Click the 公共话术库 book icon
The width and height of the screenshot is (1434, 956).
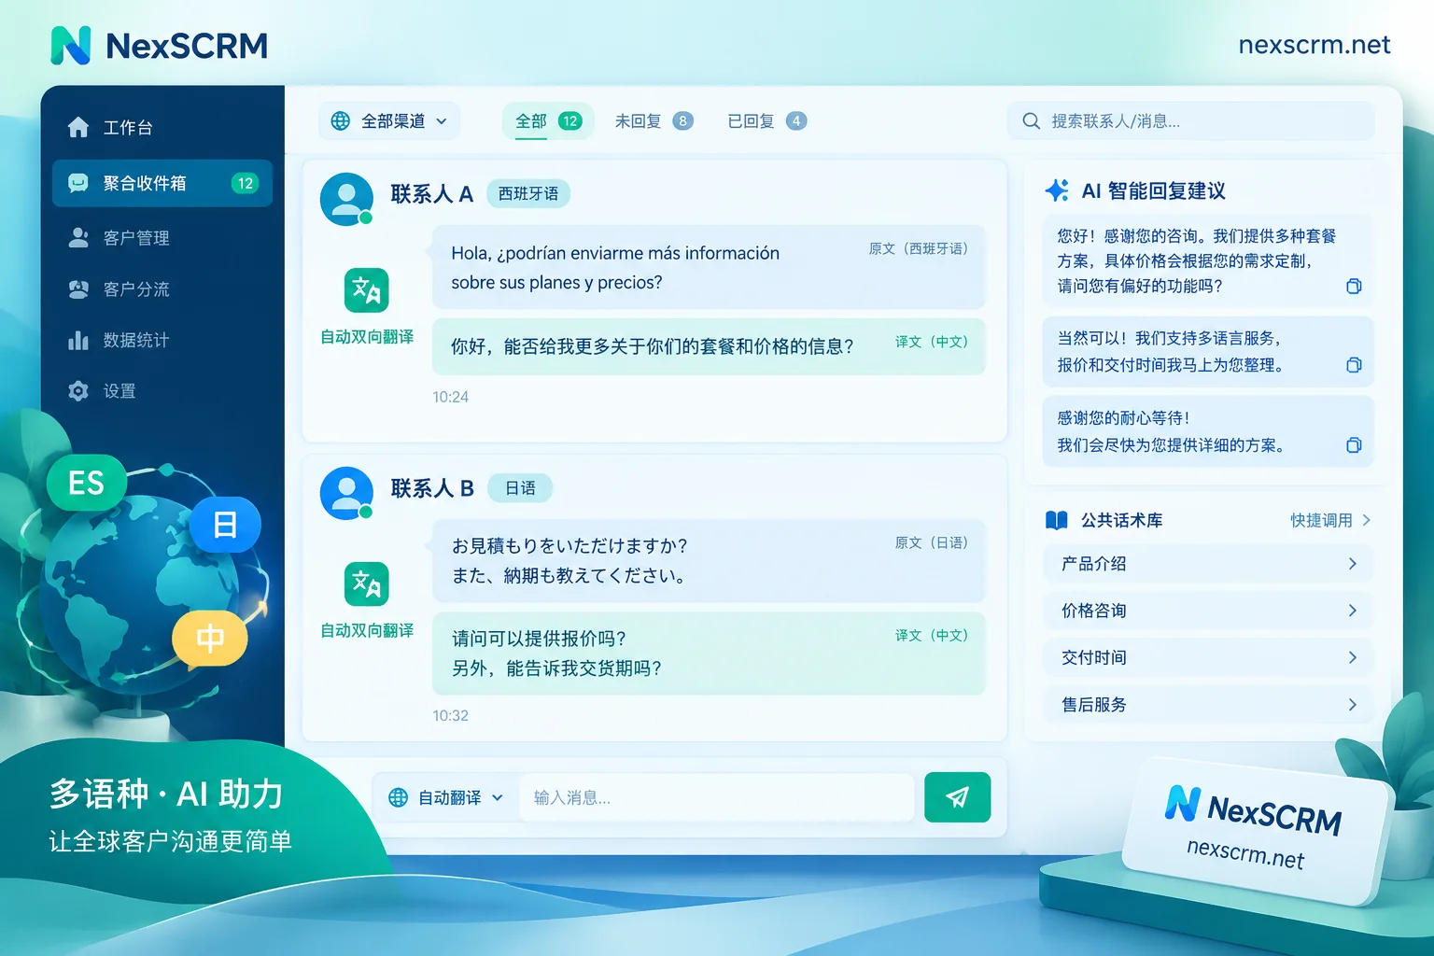pos(1057,520)
